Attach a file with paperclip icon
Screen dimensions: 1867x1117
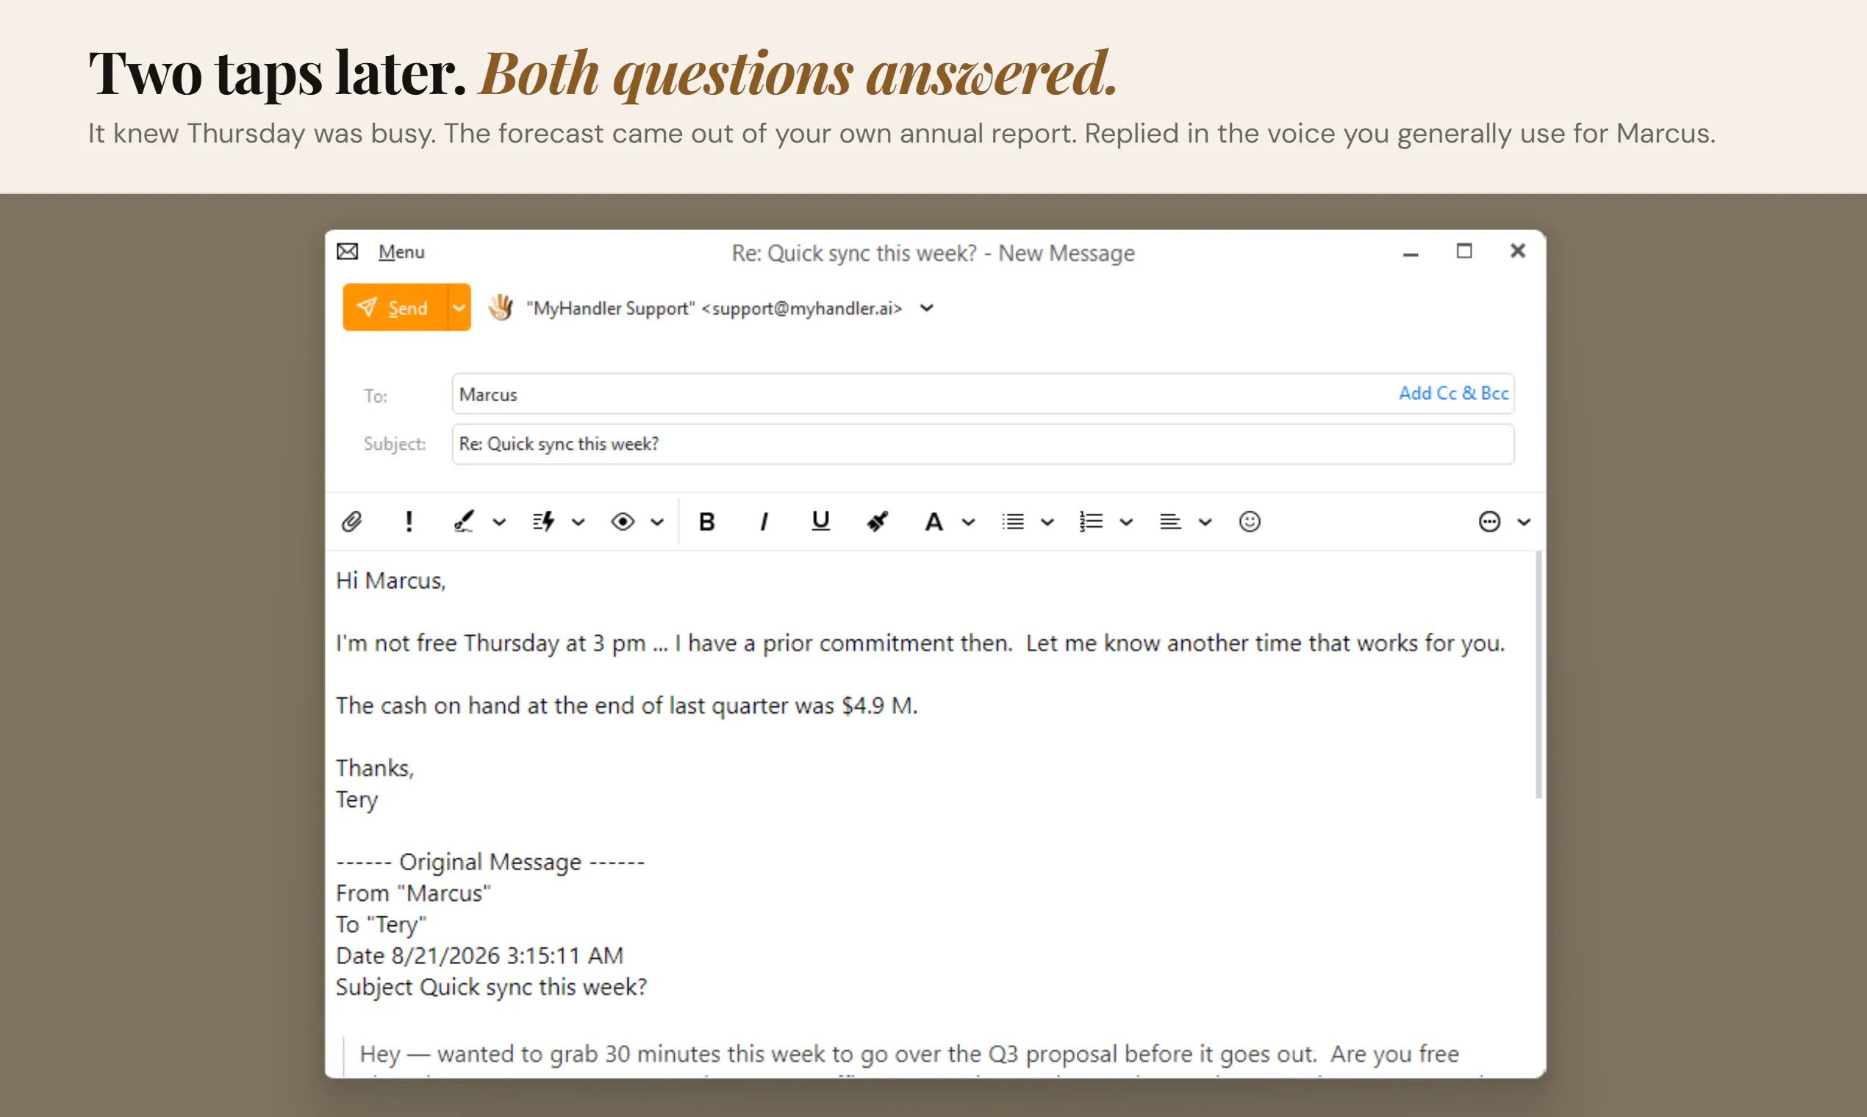pyautogui.click(x=351, y=522)
